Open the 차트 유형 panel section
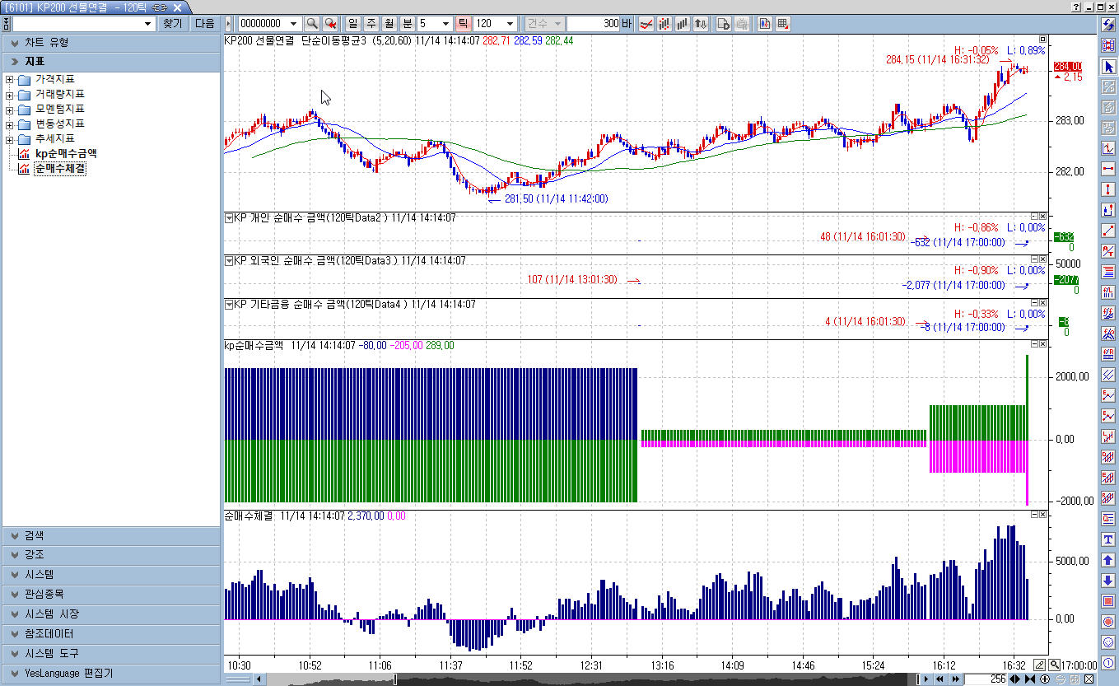The width and height of the screenshot is (1119, 686). [111, 42]
